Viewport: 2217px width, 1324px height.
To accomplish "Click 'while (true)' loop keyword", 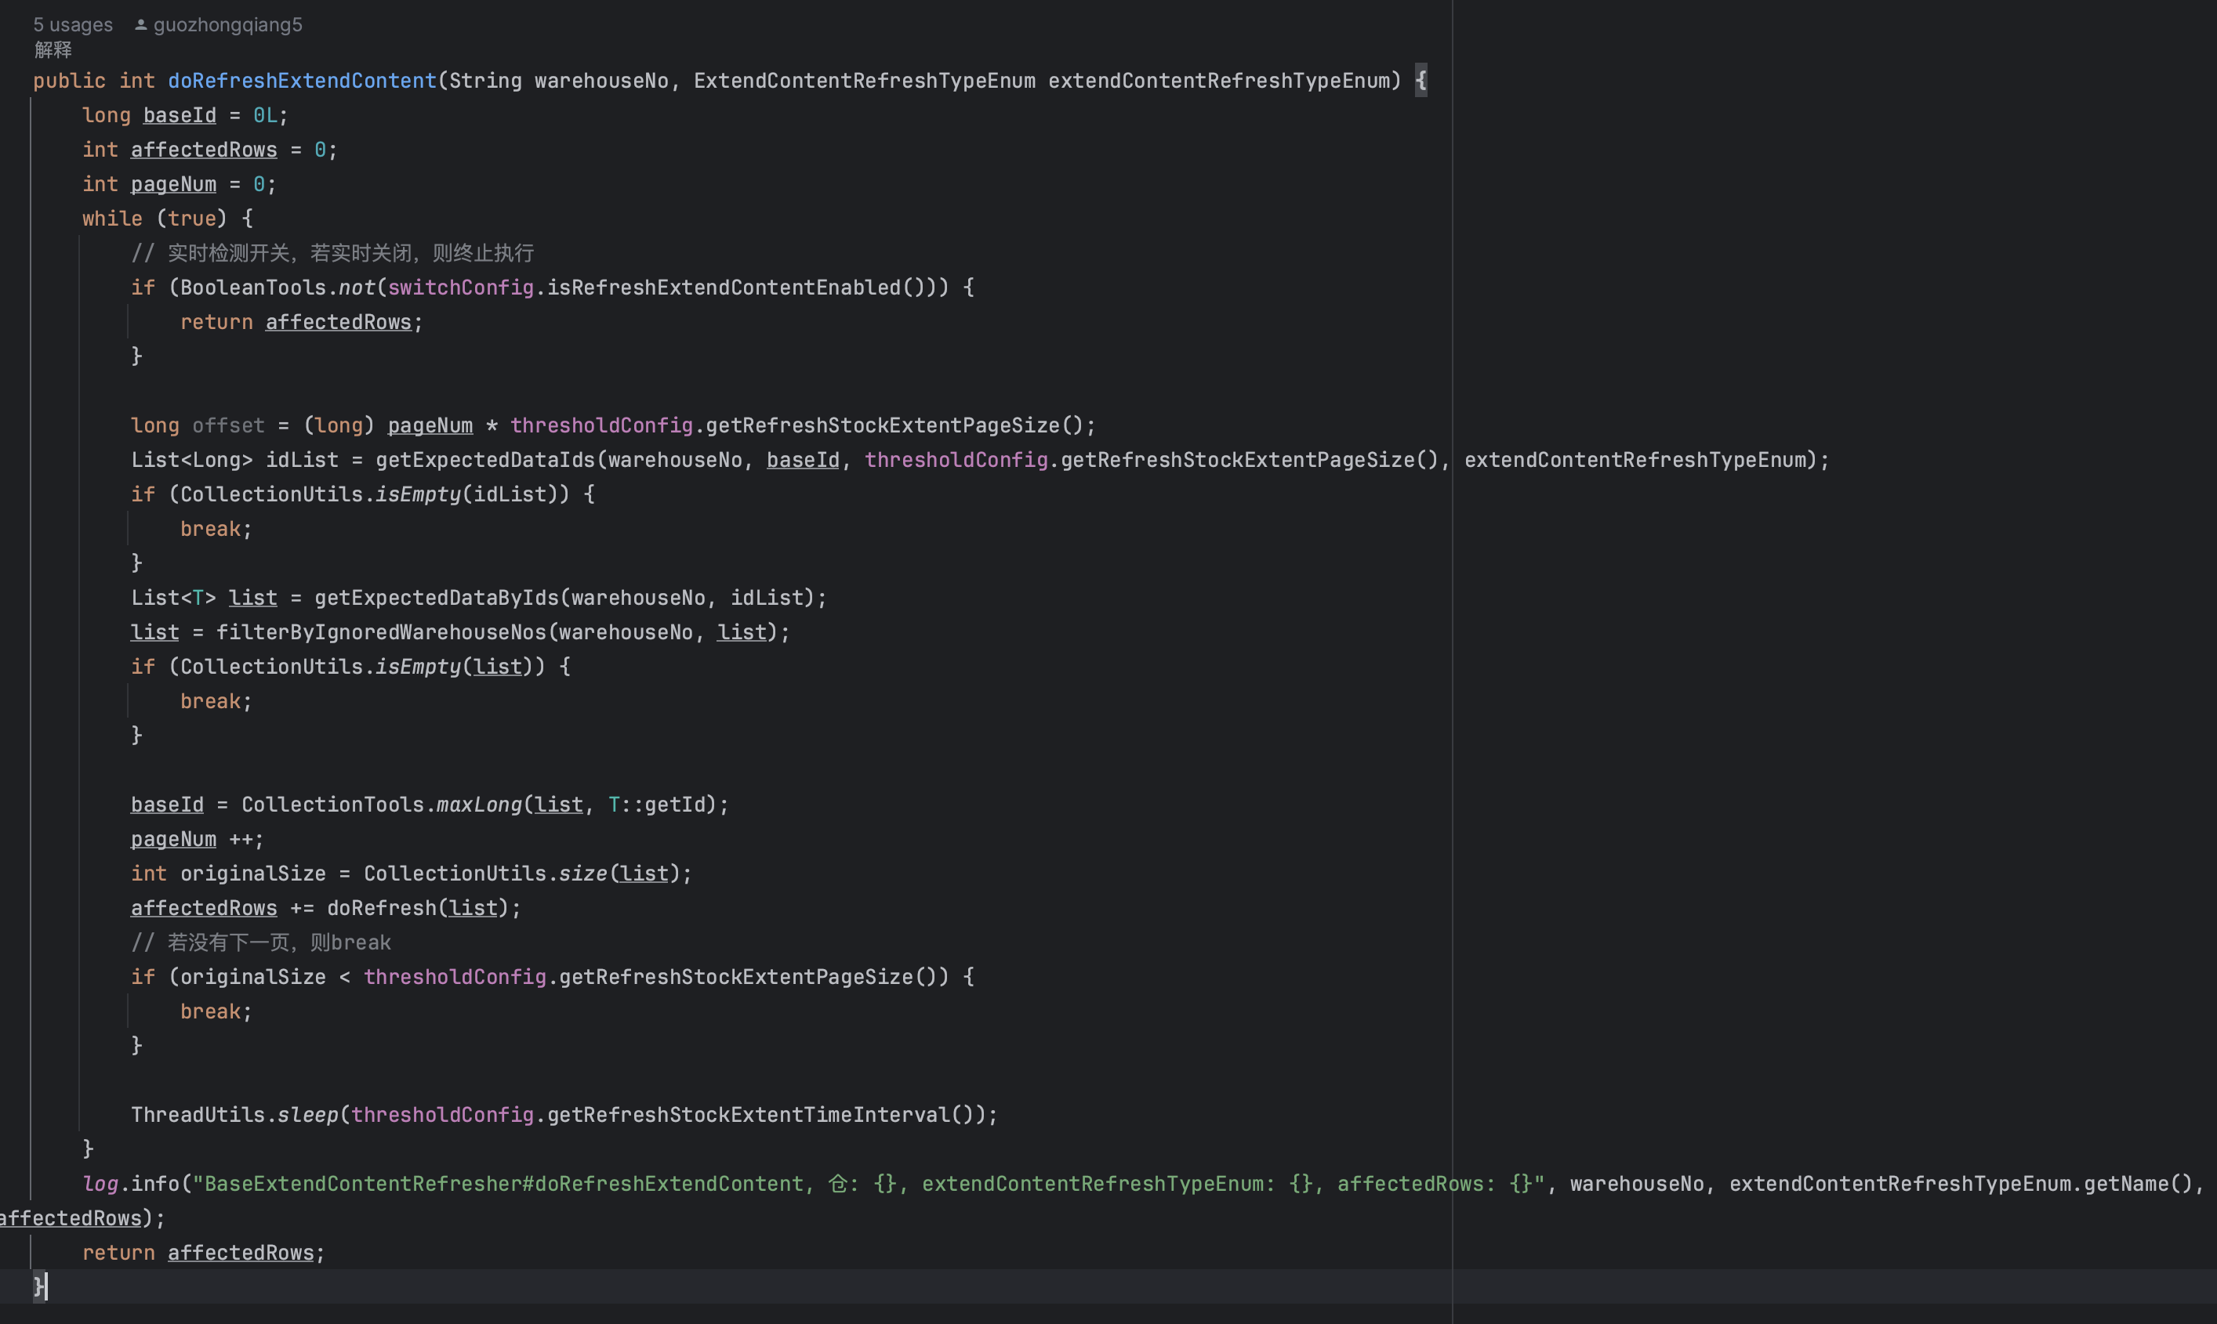I will click(x=111, y=219).
